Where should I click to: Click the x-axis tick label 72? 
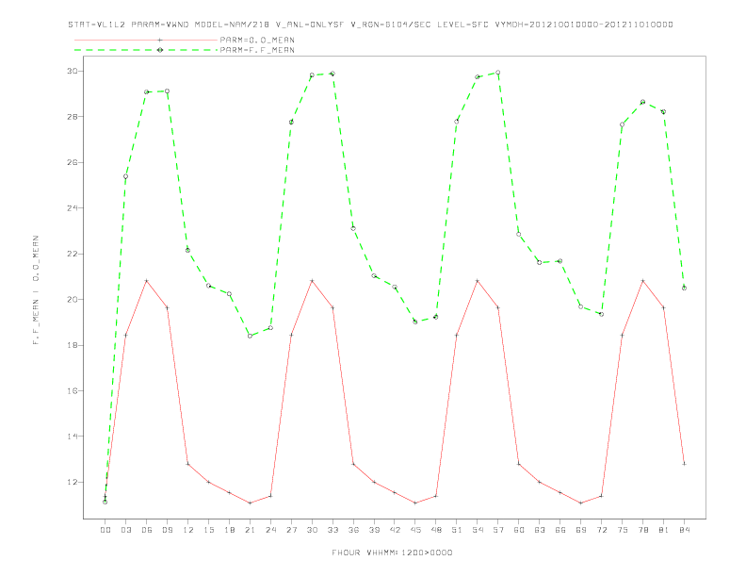[x=601, y=530]
